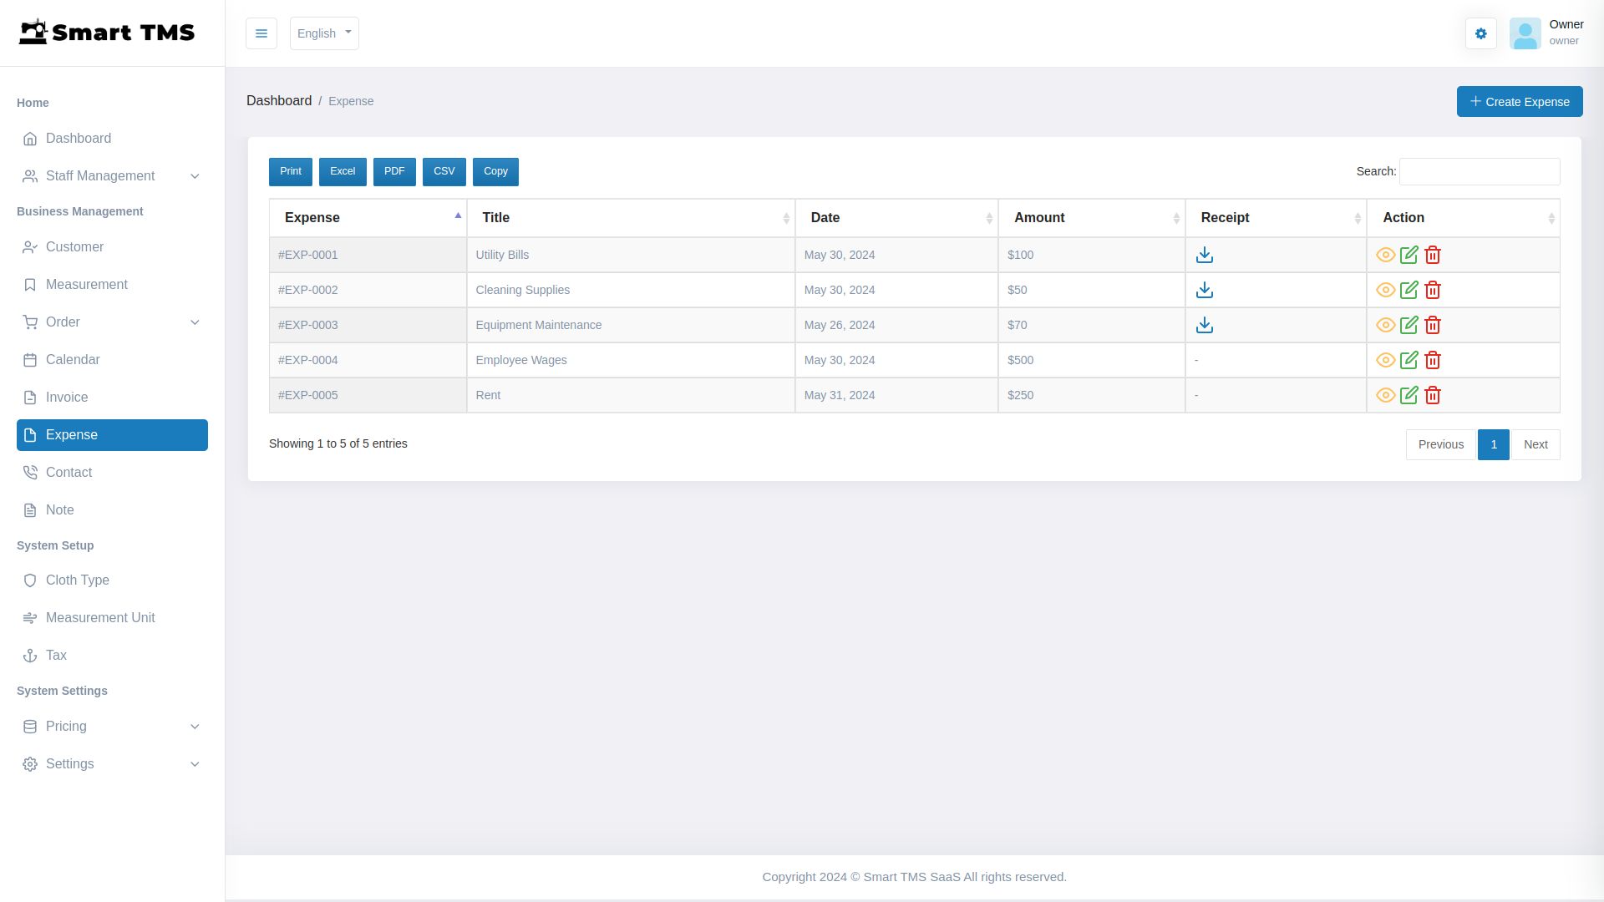Screen dimensions: 1604x902
Task: Select Expense in the sidebar
Action: tap(111, 434)
